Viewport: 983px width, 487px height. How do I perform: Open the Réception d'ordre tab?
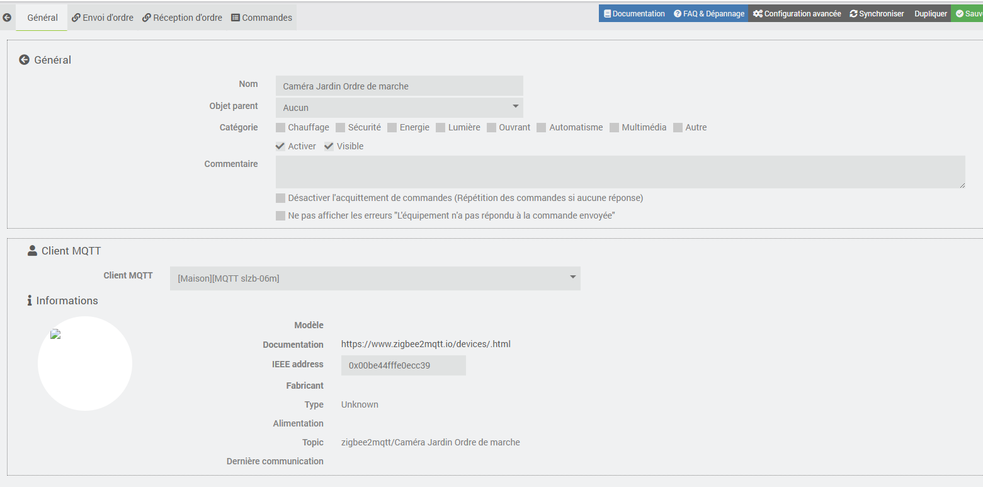tap(183, 18)
